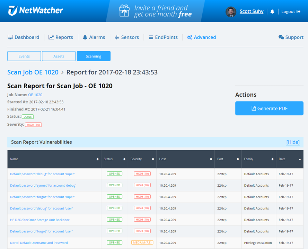The height and width of the screenshot is (249, 308).
Task: Switch to the Events tab
Action: 24,56
